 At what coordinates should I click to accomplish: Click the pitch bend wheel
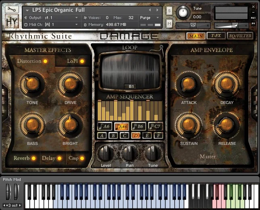pos(8,191)
